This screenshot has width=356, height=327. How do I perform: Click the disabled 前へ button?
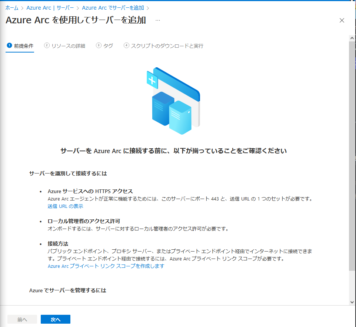[22, 319]
